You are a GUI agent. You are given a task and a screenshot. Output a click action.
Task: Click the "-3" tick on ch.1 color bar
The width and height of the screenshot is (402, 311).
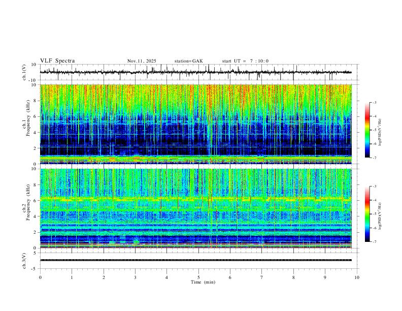[374, 102]
